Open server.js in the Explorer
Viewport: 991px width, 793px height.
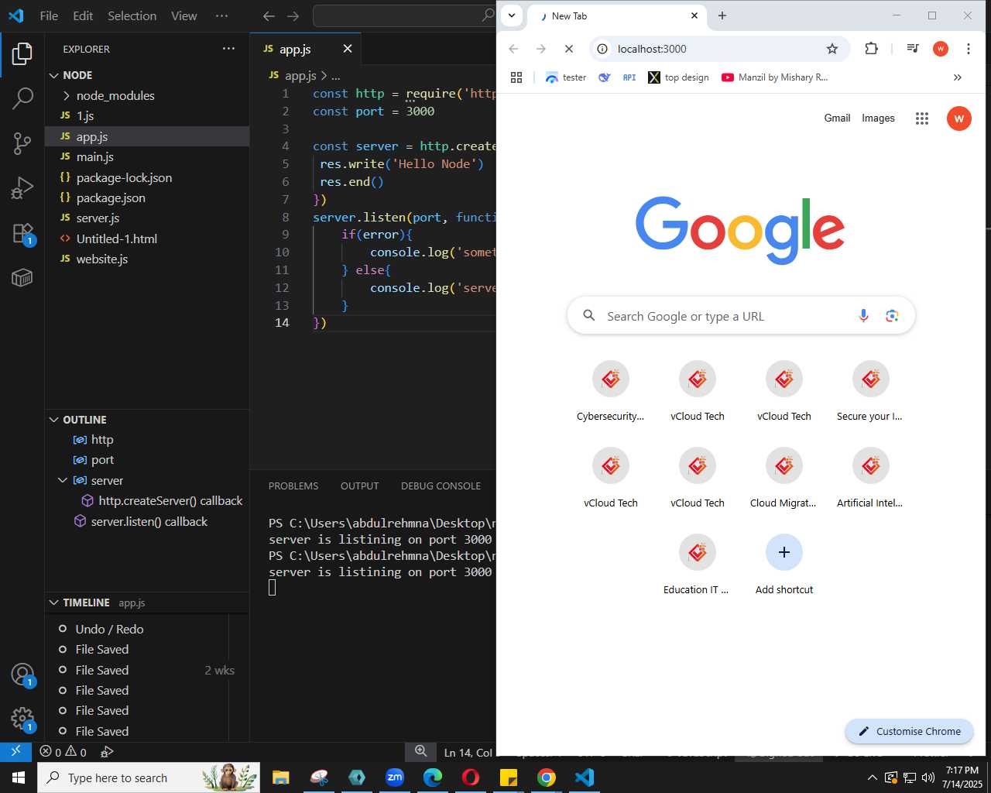pyautogui.click(x=147, y=218)
